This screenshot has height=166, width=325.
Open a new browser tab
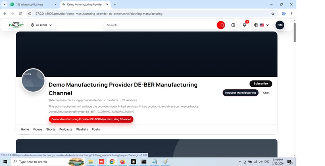click(x=115, y=4)
